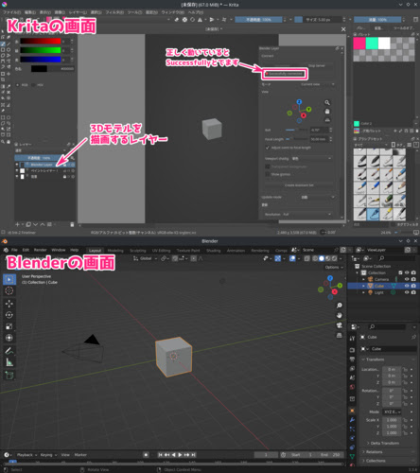
Task: Open Blender Render menu
Action: pos(41,250)
